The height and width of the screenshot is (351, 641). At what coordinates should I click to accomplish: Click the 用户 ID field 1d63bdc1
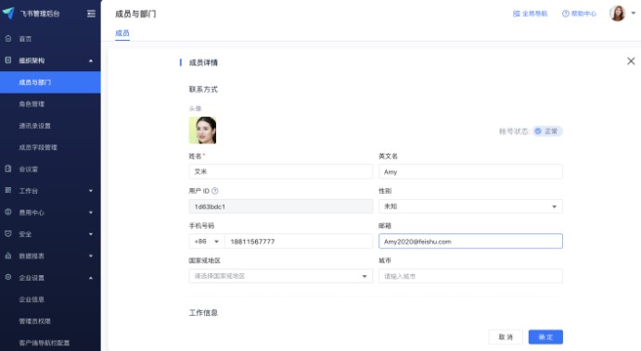(280, 207)
